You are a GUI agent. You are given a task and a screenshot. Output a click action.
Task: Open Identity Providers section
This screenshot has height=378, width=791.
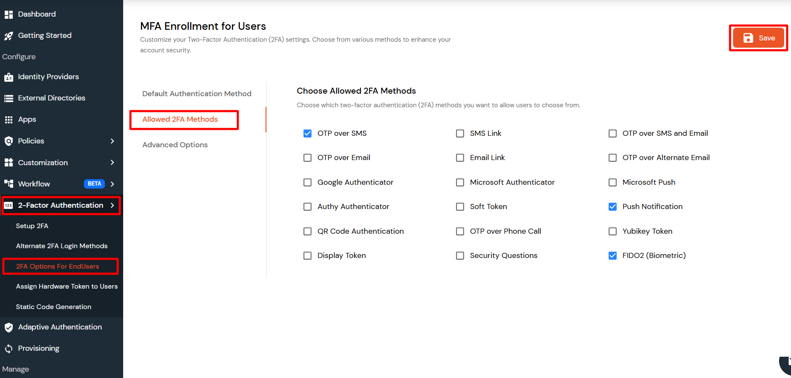click(x=49, y=77)
